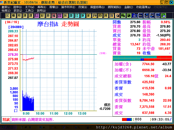The image size is (174, 130).
Task: Click the Page Up toolbar icon
Action: coord(146,16)
